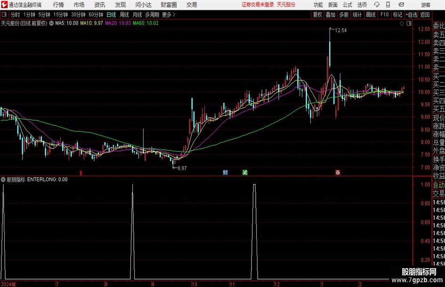Image resolution: width=445 pixels, height=287 pixels.
Task: Select the 自动 tab in side panel
Action: [439, 185]
